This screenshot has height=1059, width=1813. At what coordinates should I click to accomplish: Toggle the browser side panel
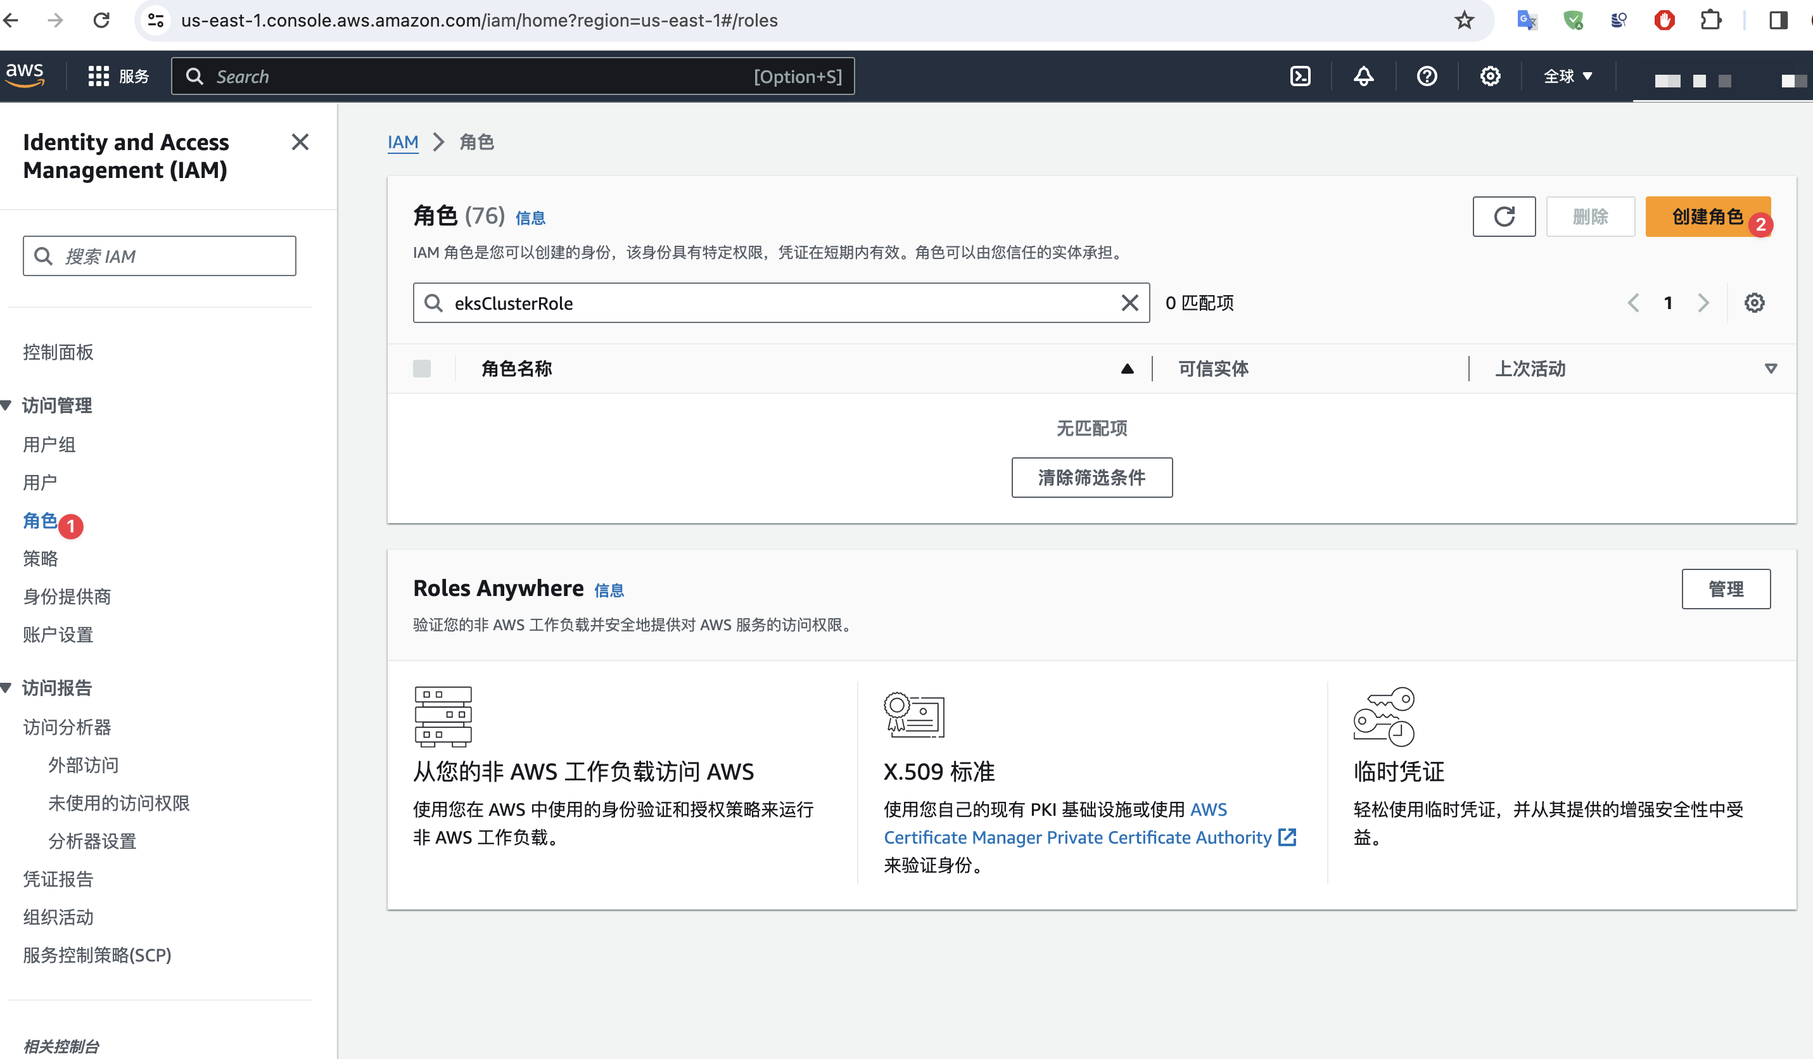click(1778, 20)
